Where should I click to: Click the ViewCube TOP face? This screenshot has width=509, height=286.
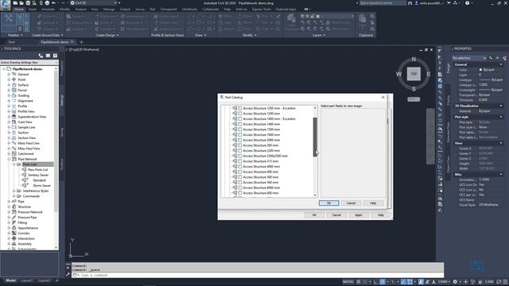[414, 74]
